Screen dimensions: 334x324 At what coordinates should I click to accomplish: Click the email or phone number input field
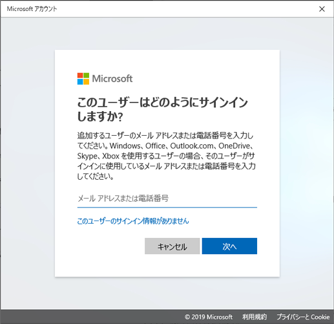(167, 199)
